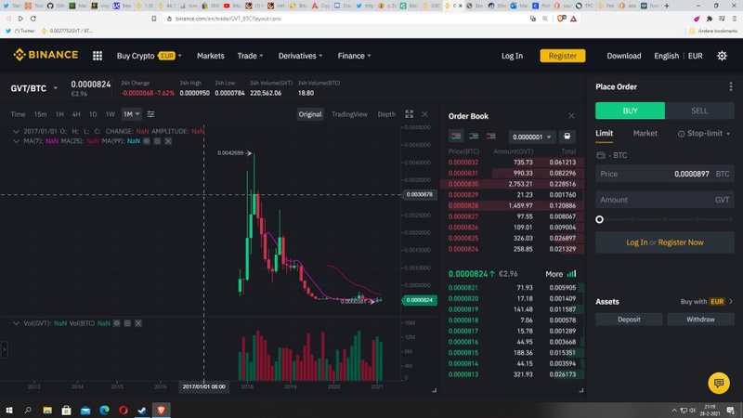Remove the volume indicator

click(138, 323)
